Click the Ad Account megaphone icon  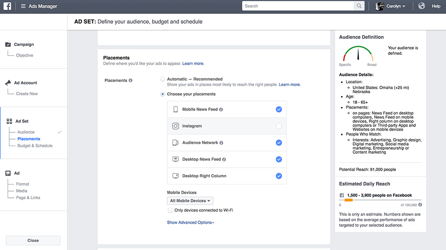tap(8, 83)
